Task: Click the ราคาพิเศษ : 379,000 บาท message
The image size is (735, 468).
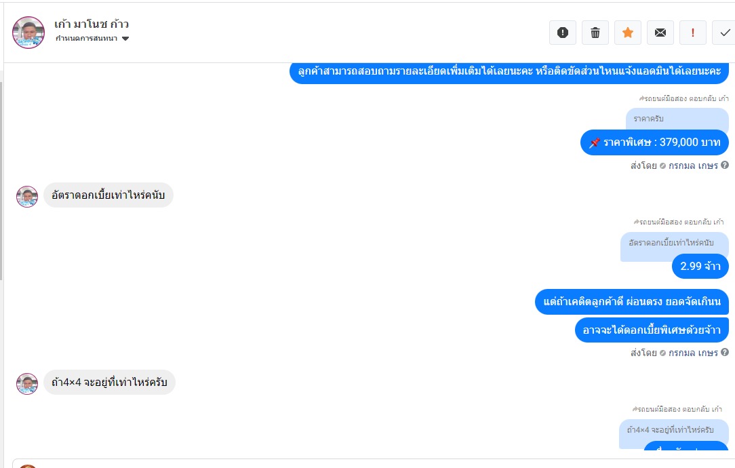Action: pos(654,142)
